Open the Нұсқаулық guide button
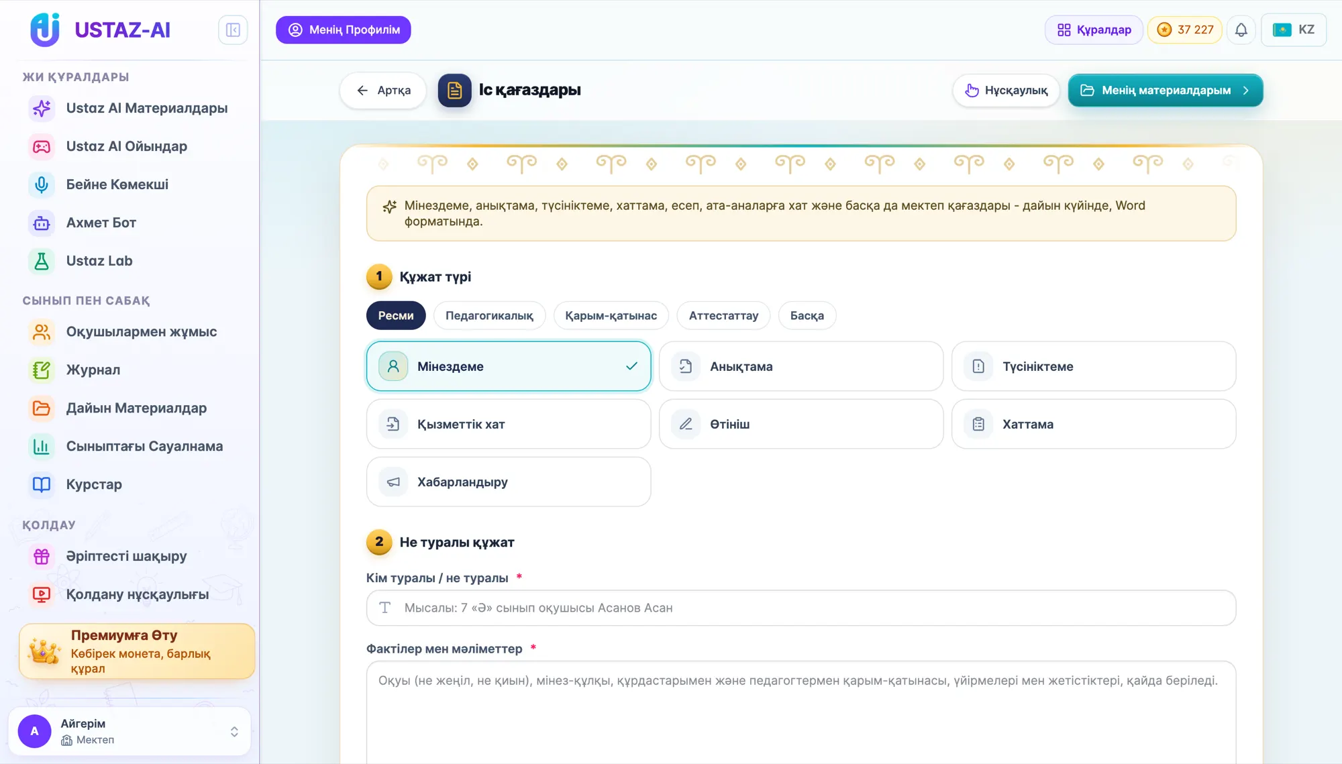Image resolution: width=1342 pixels, height=764 pixels. (x=1006, y=91)
